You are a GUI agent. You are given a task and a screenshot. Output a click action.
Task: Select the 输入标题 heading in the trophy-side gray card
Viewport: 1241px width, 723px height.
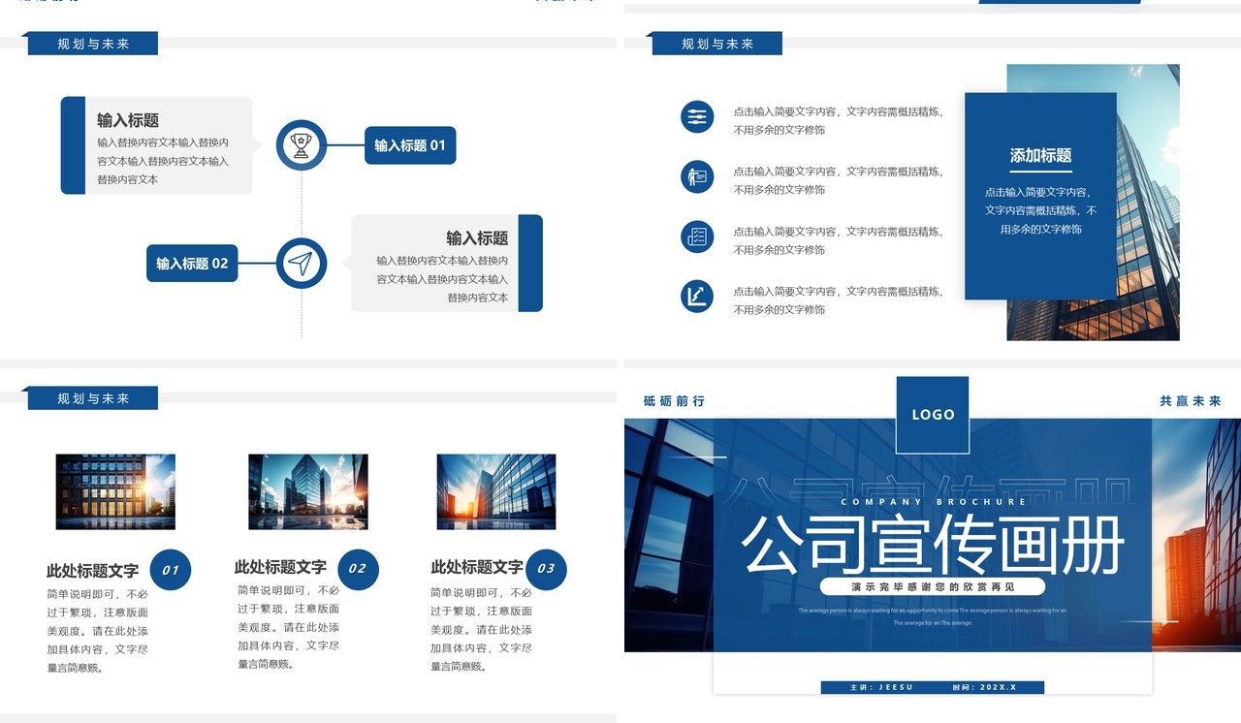point(128,120)
